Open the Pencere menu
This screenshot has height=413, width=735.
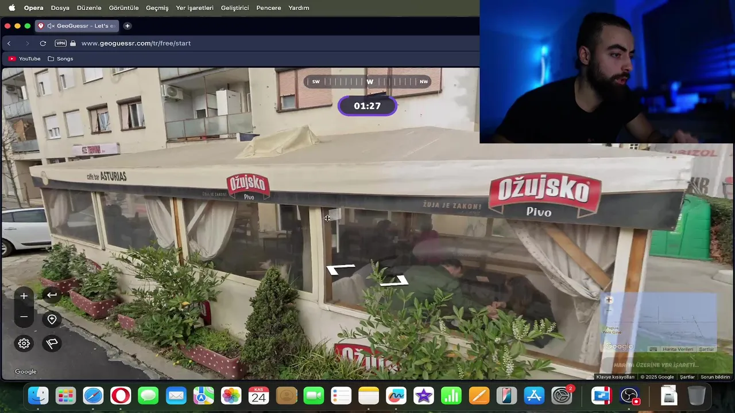coord(269,8)
